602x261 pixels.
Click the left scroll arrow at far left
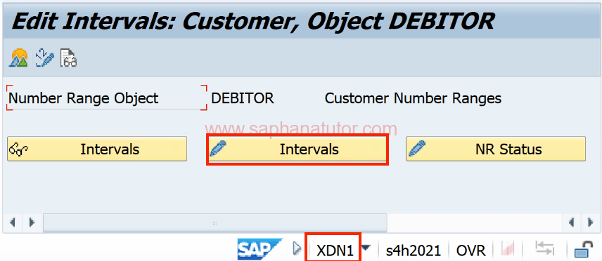tap(12, 222)
